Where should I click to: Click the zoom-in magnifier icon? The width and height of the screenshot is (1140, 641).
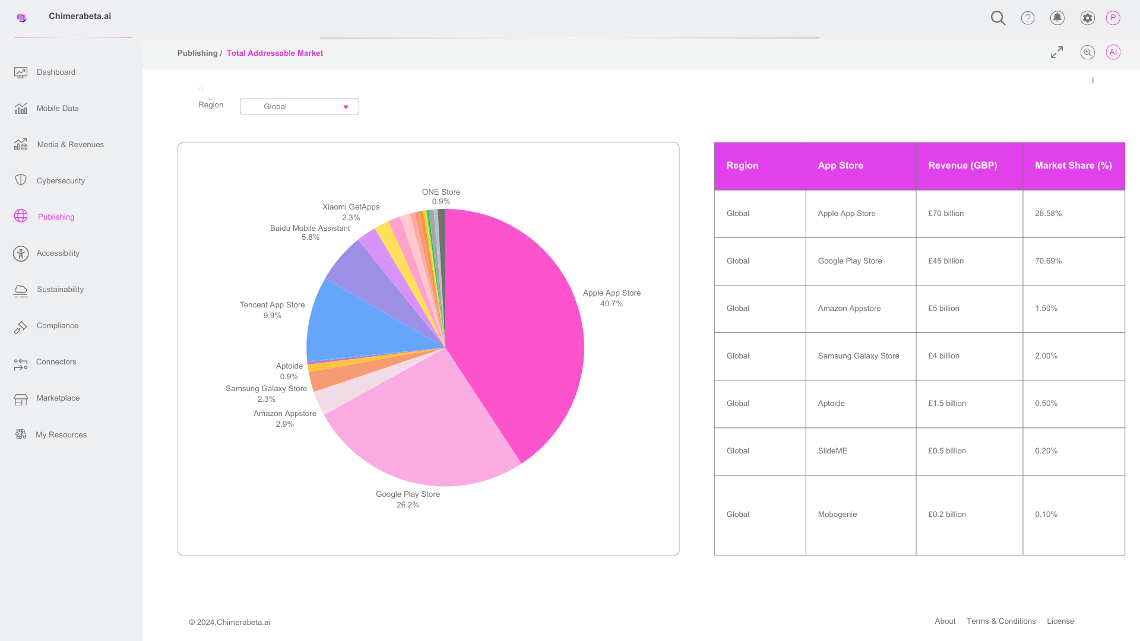pos(1087,52)
